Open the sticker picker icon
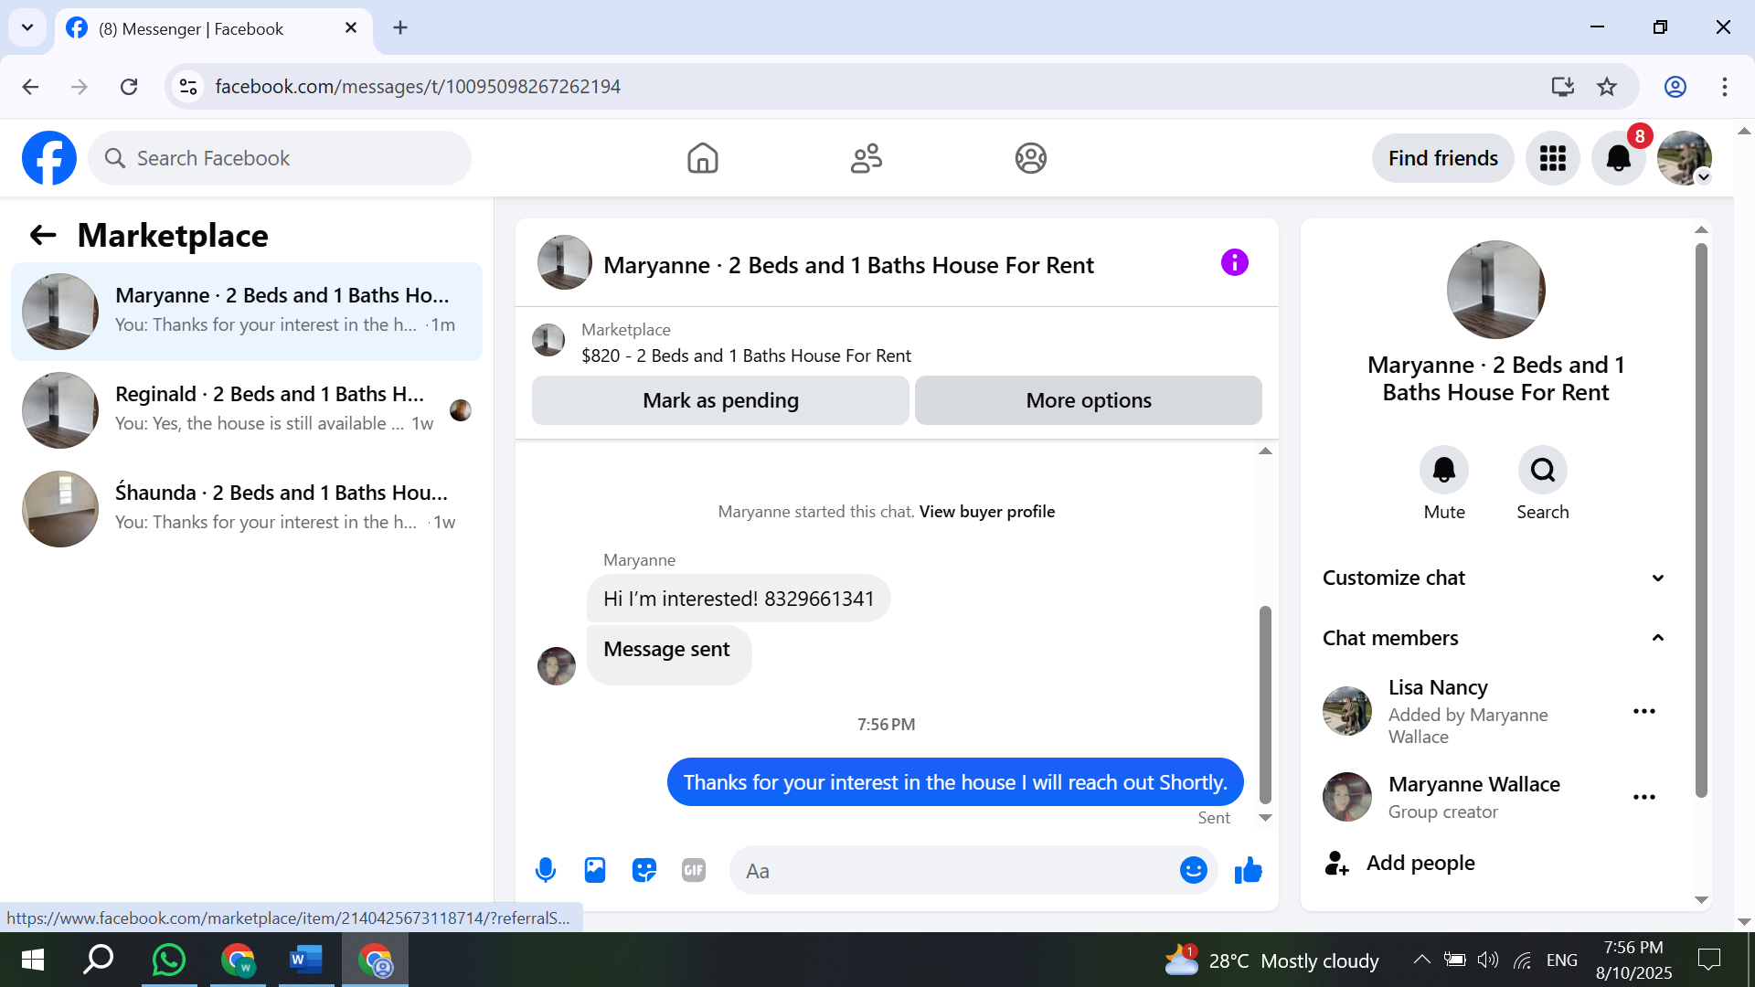Viewport: 1755px width, 987px height. click(644, 870)
